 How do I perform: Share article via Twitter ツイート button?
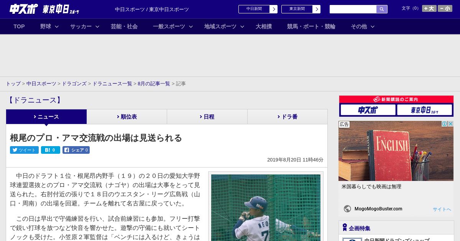[24, 150]
